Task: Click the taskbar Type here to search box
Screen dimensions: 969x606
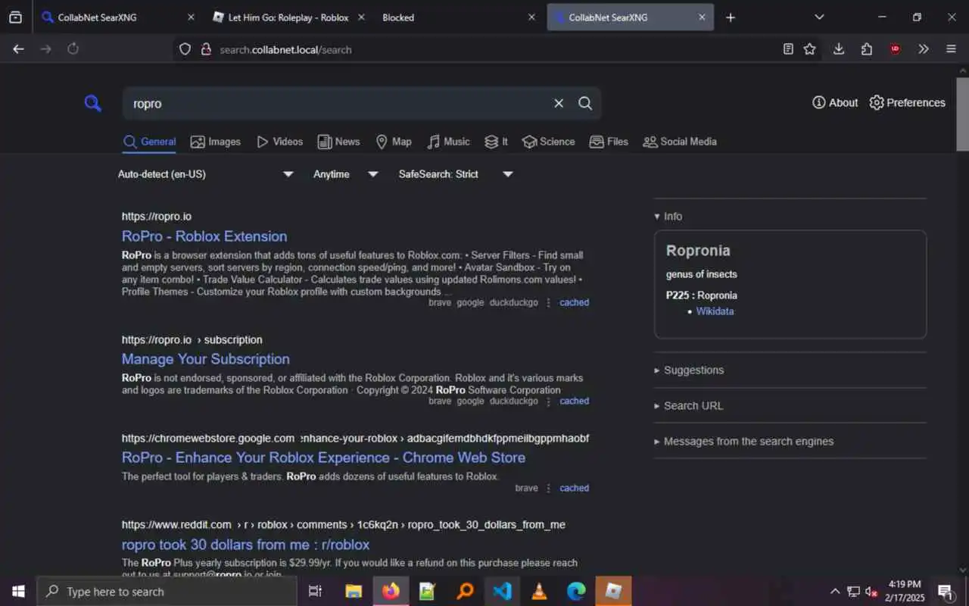Action: [167, 592]
